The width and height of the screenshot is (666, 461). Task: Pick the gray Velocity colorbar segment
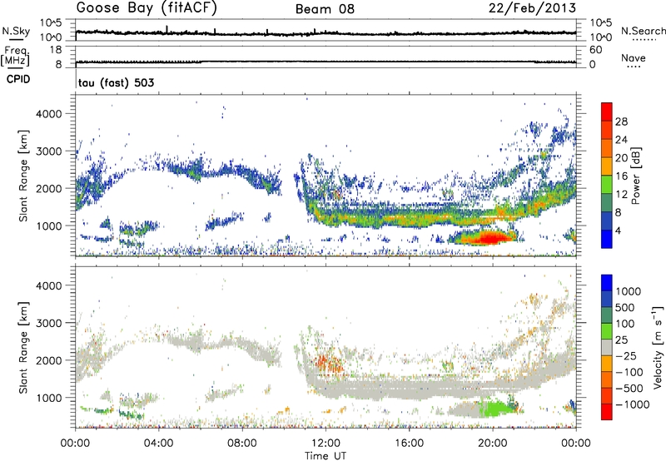pyautogui.click(x=607, y=347)
